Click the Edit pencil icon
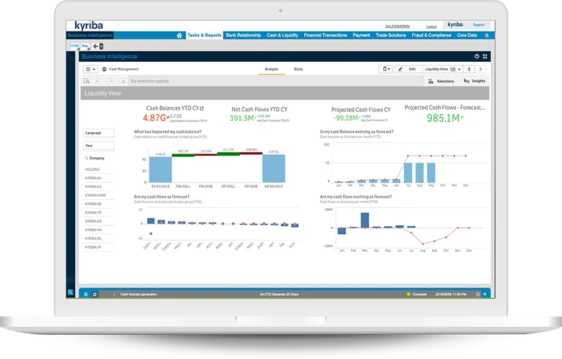This screenshot has height=359, width=562. point(400,69)
